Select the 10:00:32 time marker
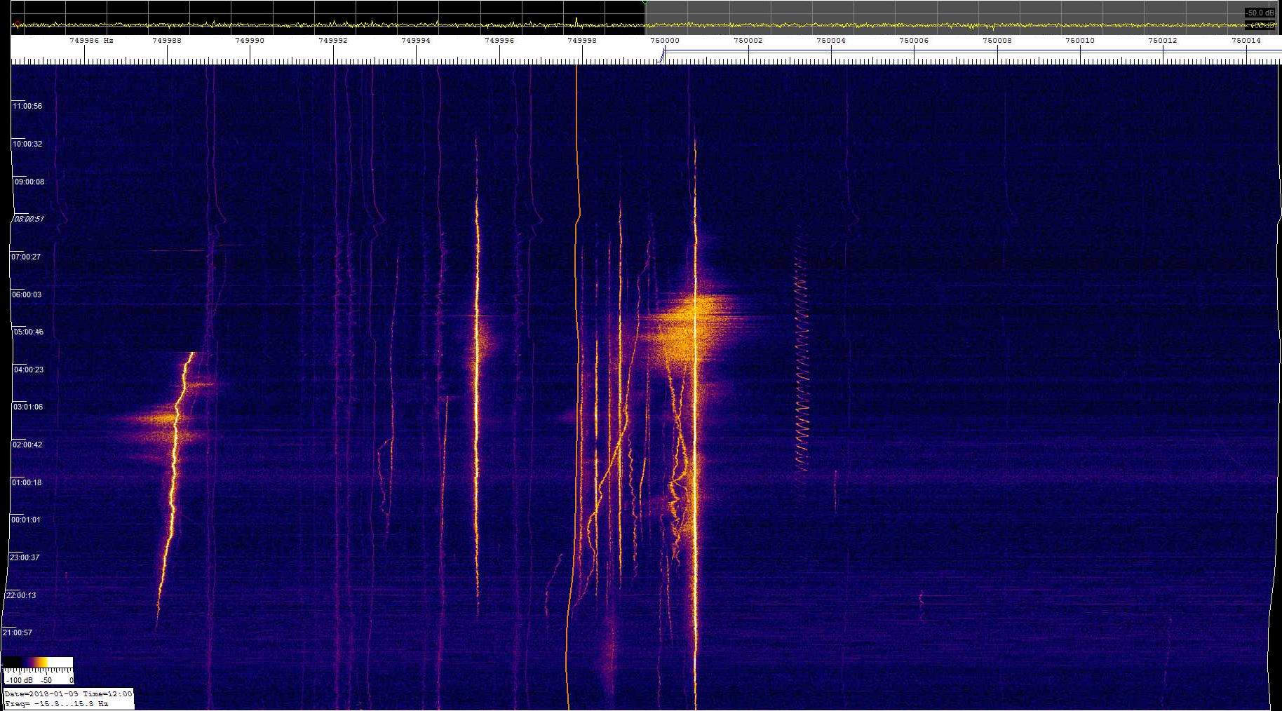This screenshot has width=1282, height=711. (27, 144)
